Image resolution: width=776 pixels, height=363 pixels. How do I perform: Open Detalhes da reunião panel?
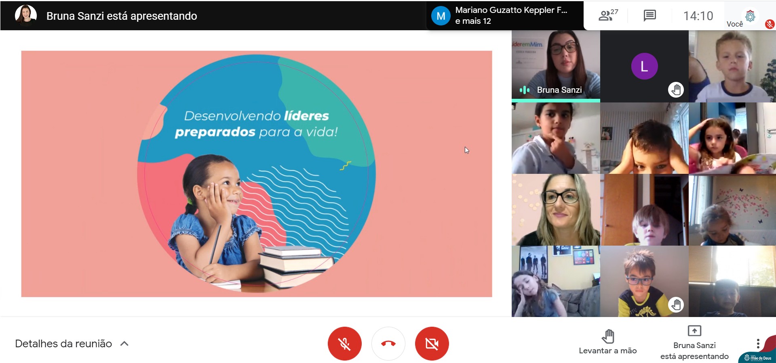click(x=63, y=344)
